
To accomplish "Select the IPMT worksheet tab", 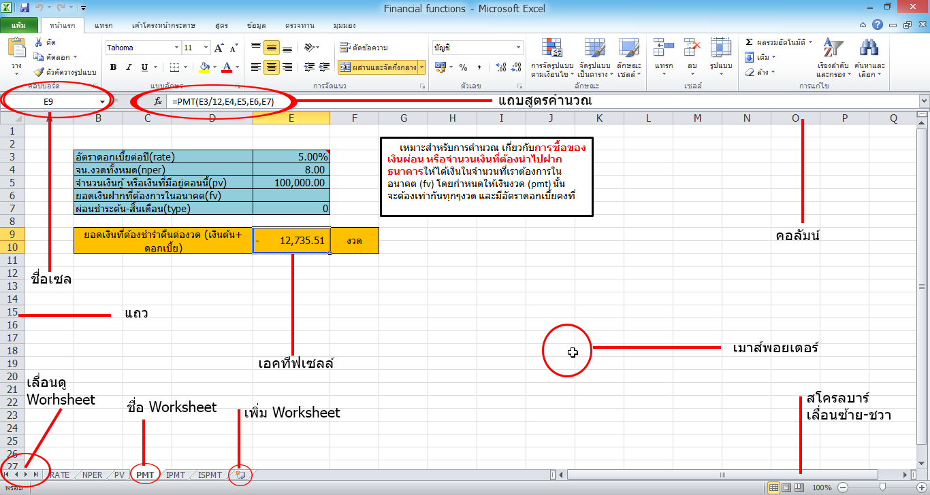I will click(175, 475).
